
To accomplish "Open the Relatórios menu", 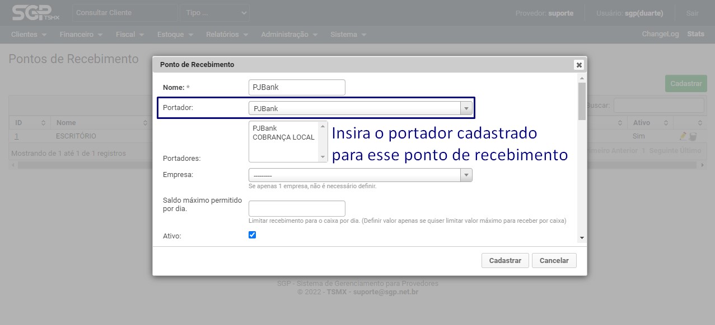I will coord(226,35).
